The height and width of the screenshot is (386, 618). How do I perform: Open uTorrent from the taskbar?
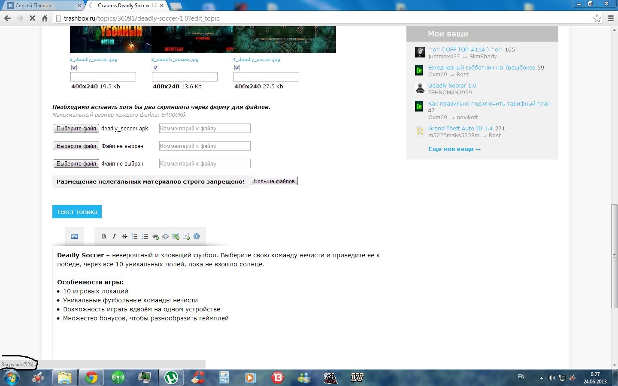[x=171, y=378]
